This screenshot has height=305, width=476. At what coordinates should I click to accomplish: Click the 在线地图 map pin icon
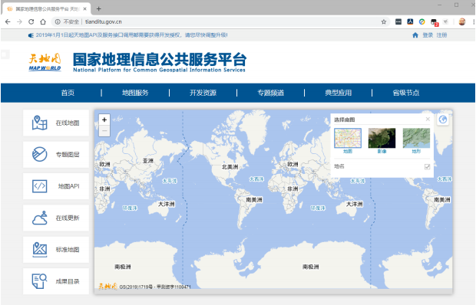(x=39, y=123)
